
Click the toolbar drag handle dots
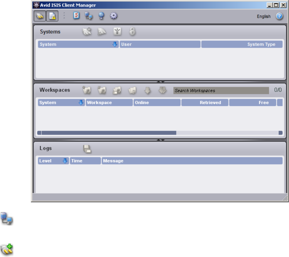pyautogui.click(x=64, y=16)
